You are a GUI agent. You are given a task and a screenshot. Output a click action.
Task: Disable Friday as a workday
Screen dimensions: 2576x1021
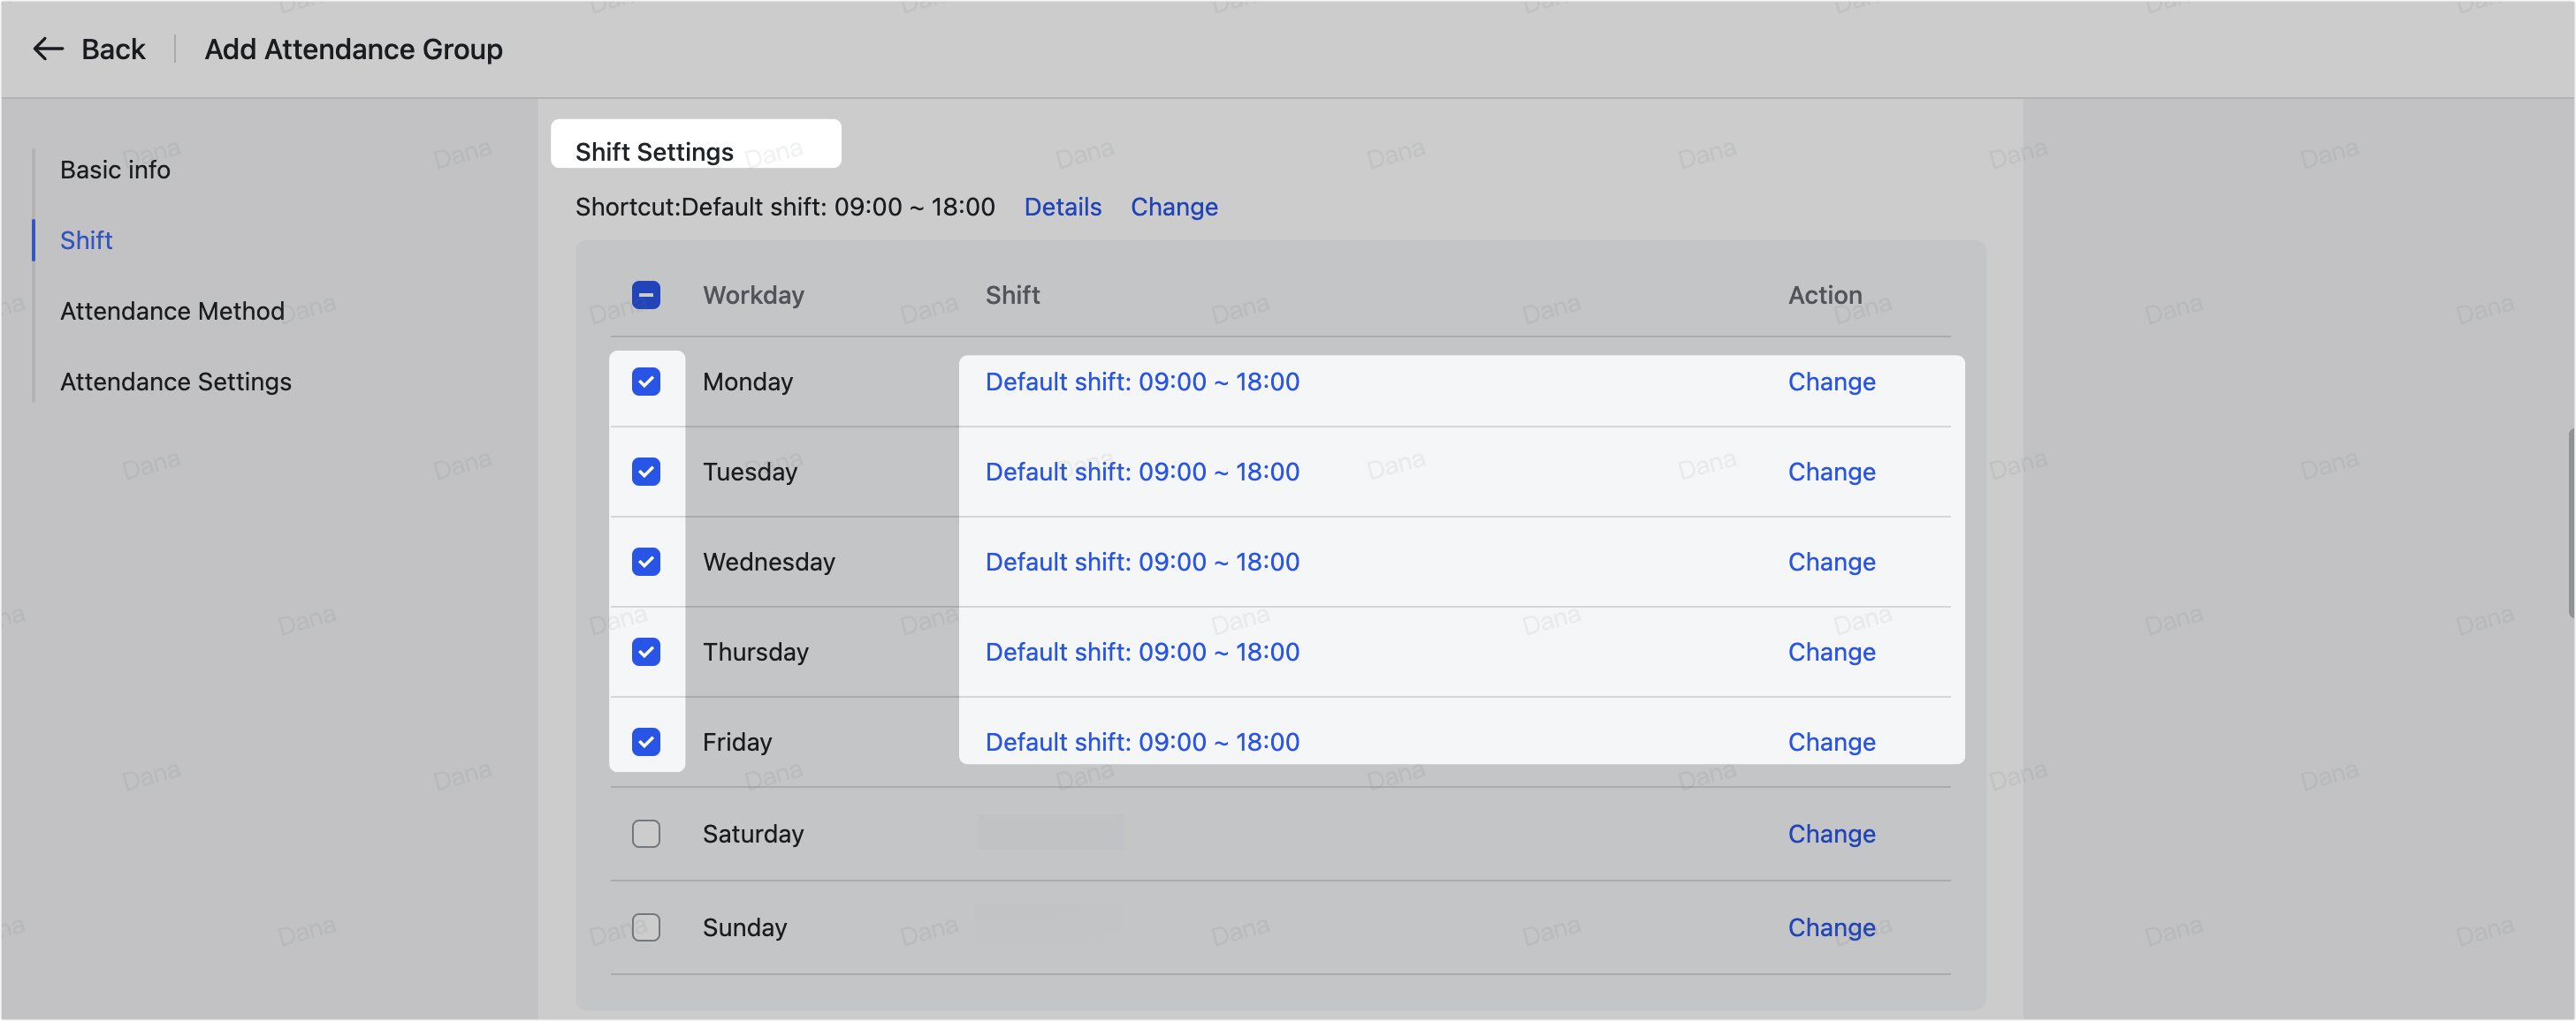coord(646,741)
